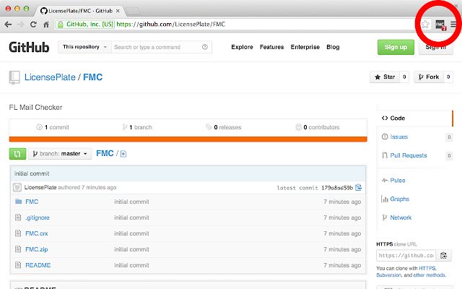Open the FMC.crx file
The width and height of the screenshot is (462, 289).
[x=37, y=233]
